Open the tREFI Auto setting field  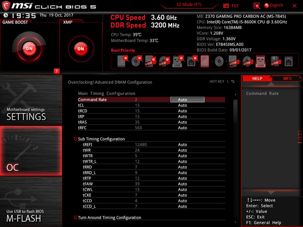coord(182,145)
